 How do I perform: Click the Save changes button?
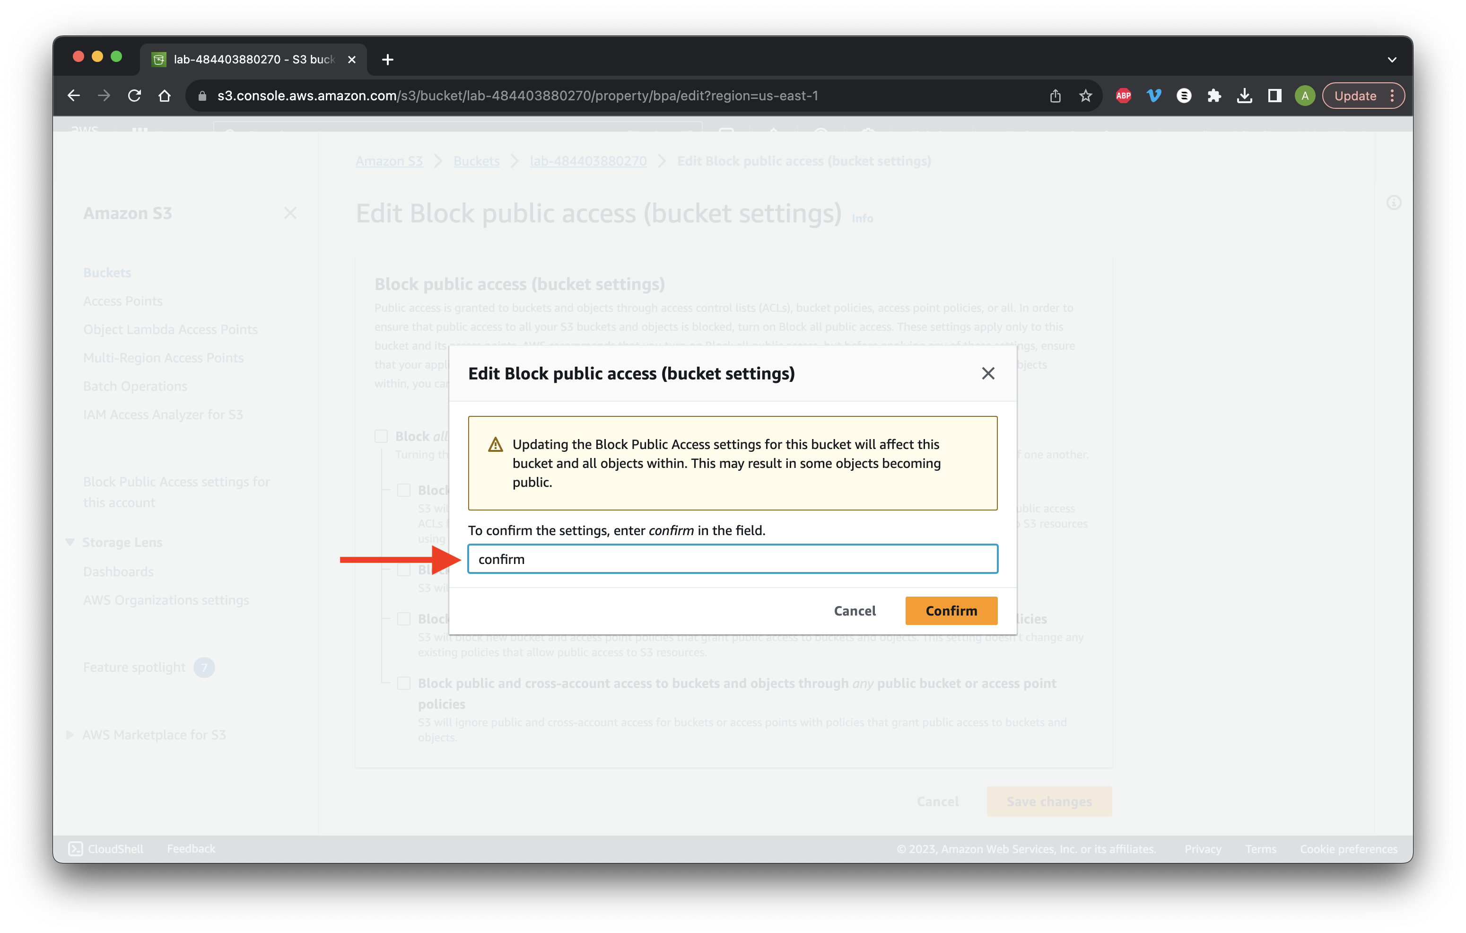coord(1049,801)
